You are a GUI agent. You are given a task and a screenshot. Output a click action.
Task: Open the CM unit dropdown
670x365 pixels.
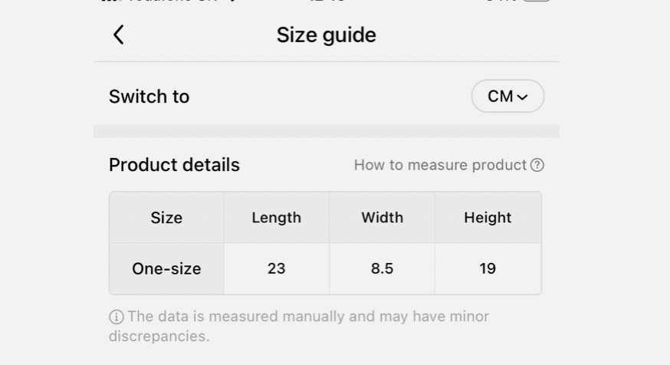(x=507, y=97)
